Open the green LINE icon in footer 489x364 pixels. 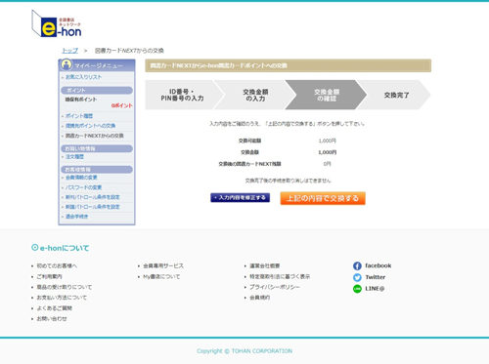[x=357, y=289]
